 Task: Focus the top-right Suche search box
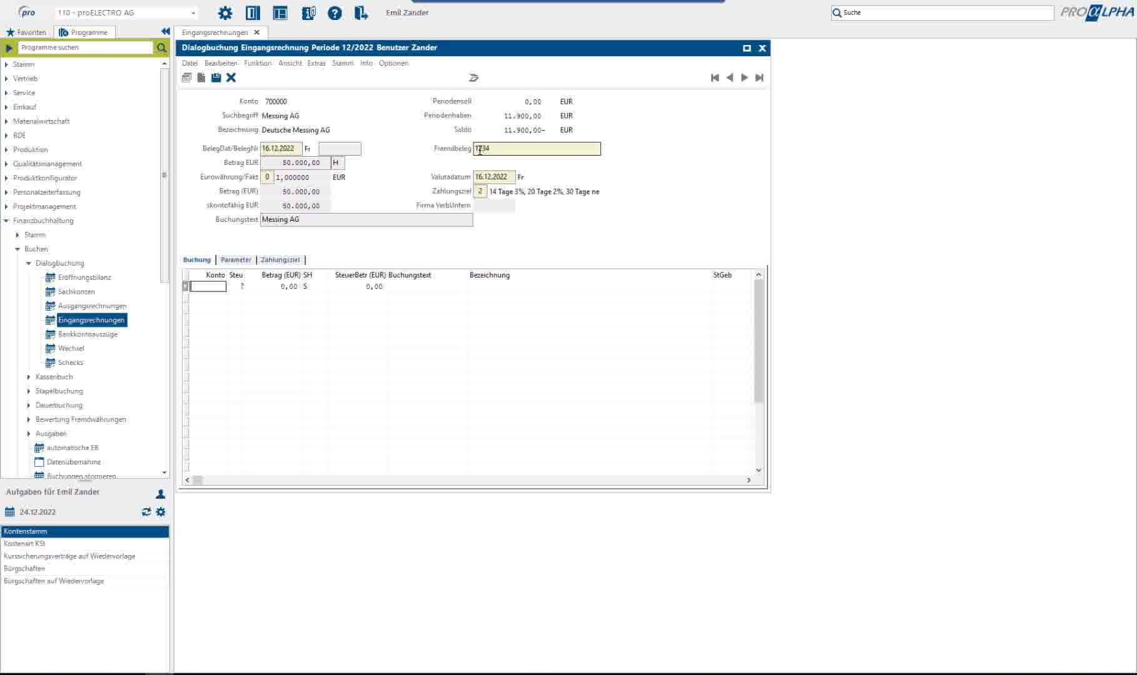click(942, 12)
